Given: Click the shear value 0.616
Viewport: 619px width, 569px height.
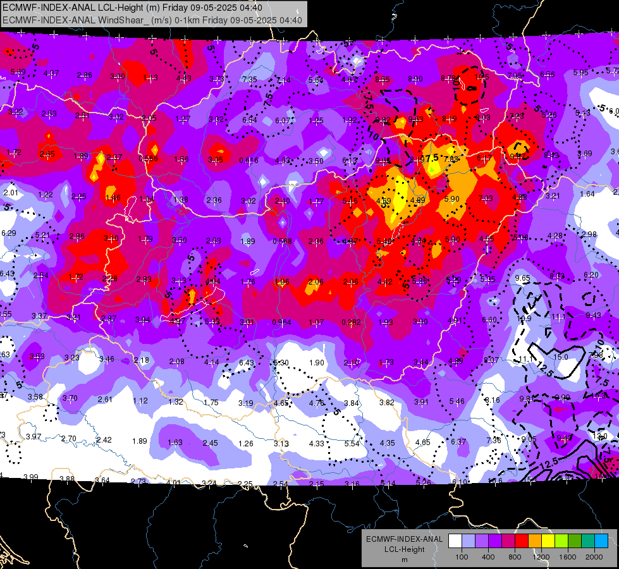Looking at the screenshot, I should [249, 161].
